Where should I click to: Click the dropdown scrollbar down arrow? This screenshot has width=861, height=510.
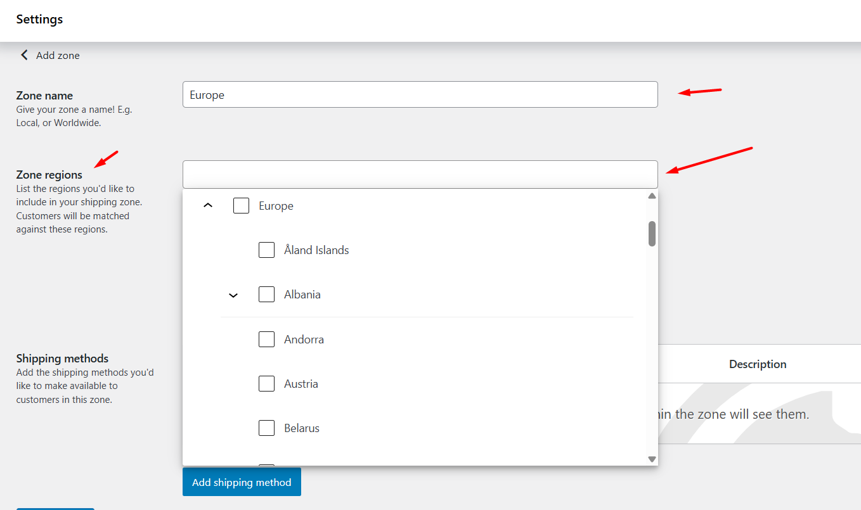(x=652, y=459)
